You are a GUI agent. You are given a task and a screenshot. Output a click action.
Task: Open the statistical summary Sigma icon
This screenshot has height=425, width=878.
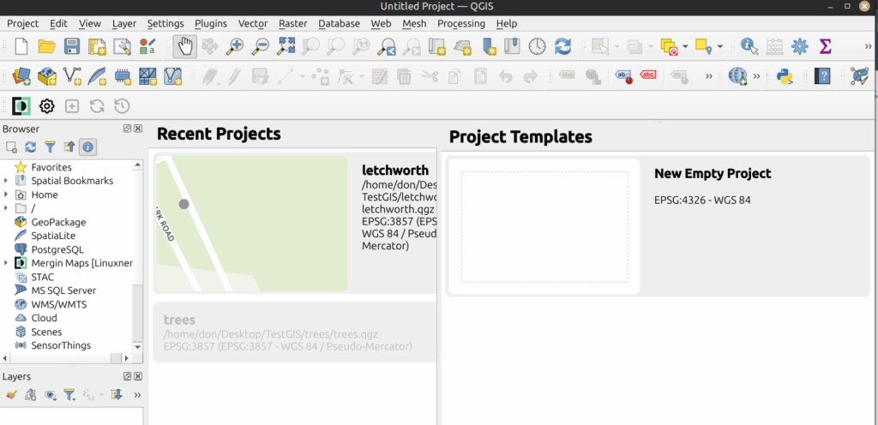coord(825,46)
